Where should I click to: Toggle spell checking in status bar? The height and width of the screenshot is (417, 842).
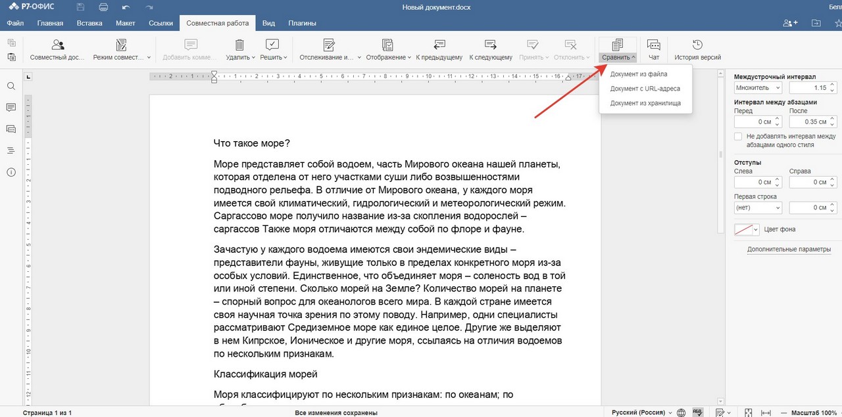click(x=698, y=412)
